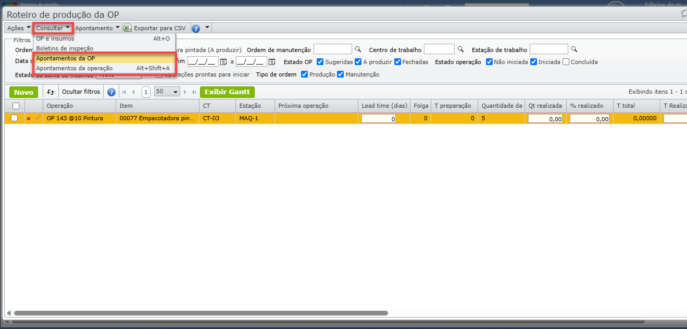The height and width of the screenshot is (329, 687).
Task: Sort by Item column header
Action: pyautogui.click(x=158, y=106)
